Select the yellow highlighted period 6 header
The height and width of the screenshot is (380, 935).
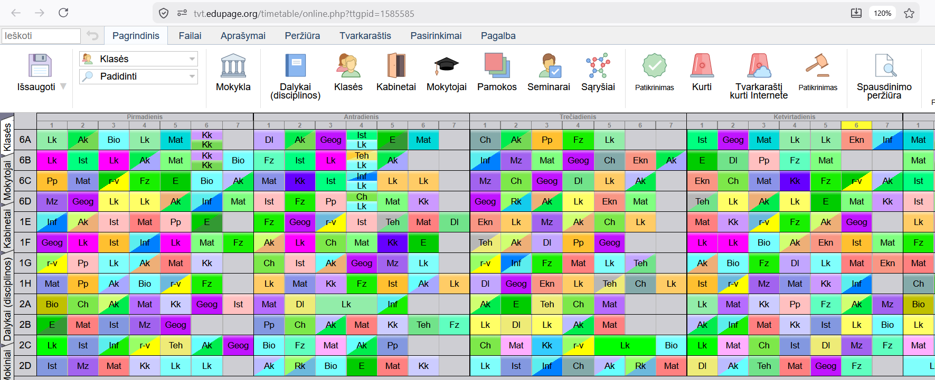point(856,125)
